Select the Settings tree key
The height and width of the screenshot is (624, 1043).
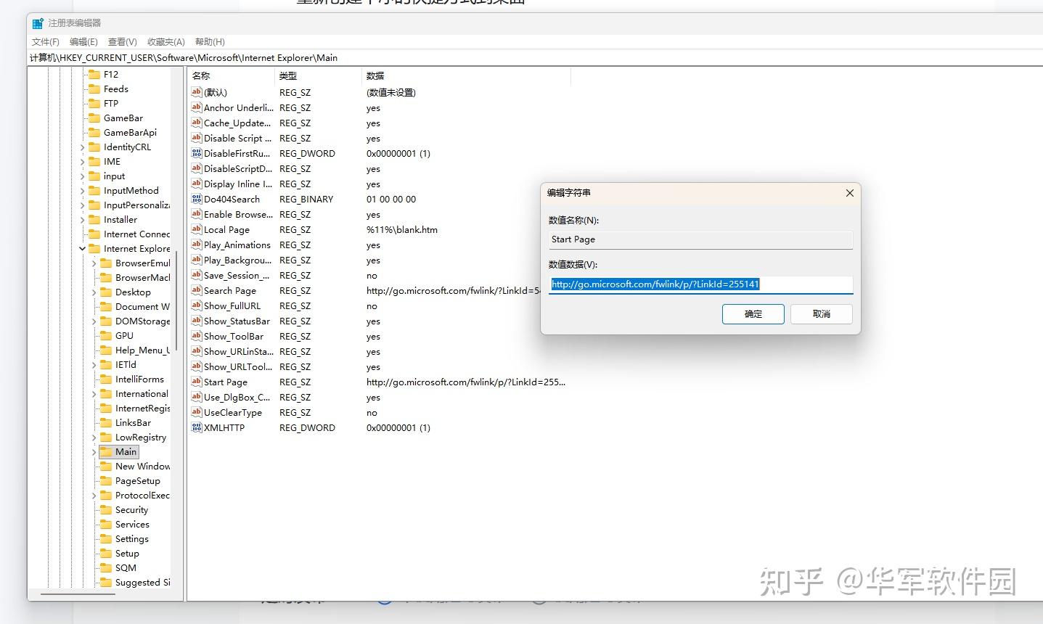click(131, 538)
